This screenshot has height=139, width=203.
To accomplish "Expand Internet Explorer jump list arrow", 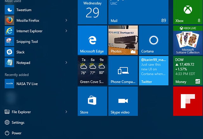I will click(66, 31).
